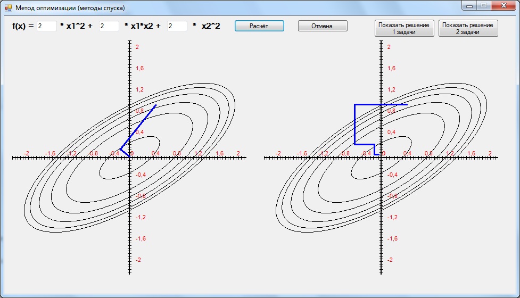Focus the x1^2 coefficient input field
Screen dimensions: 520x298
tap(46, 26)
